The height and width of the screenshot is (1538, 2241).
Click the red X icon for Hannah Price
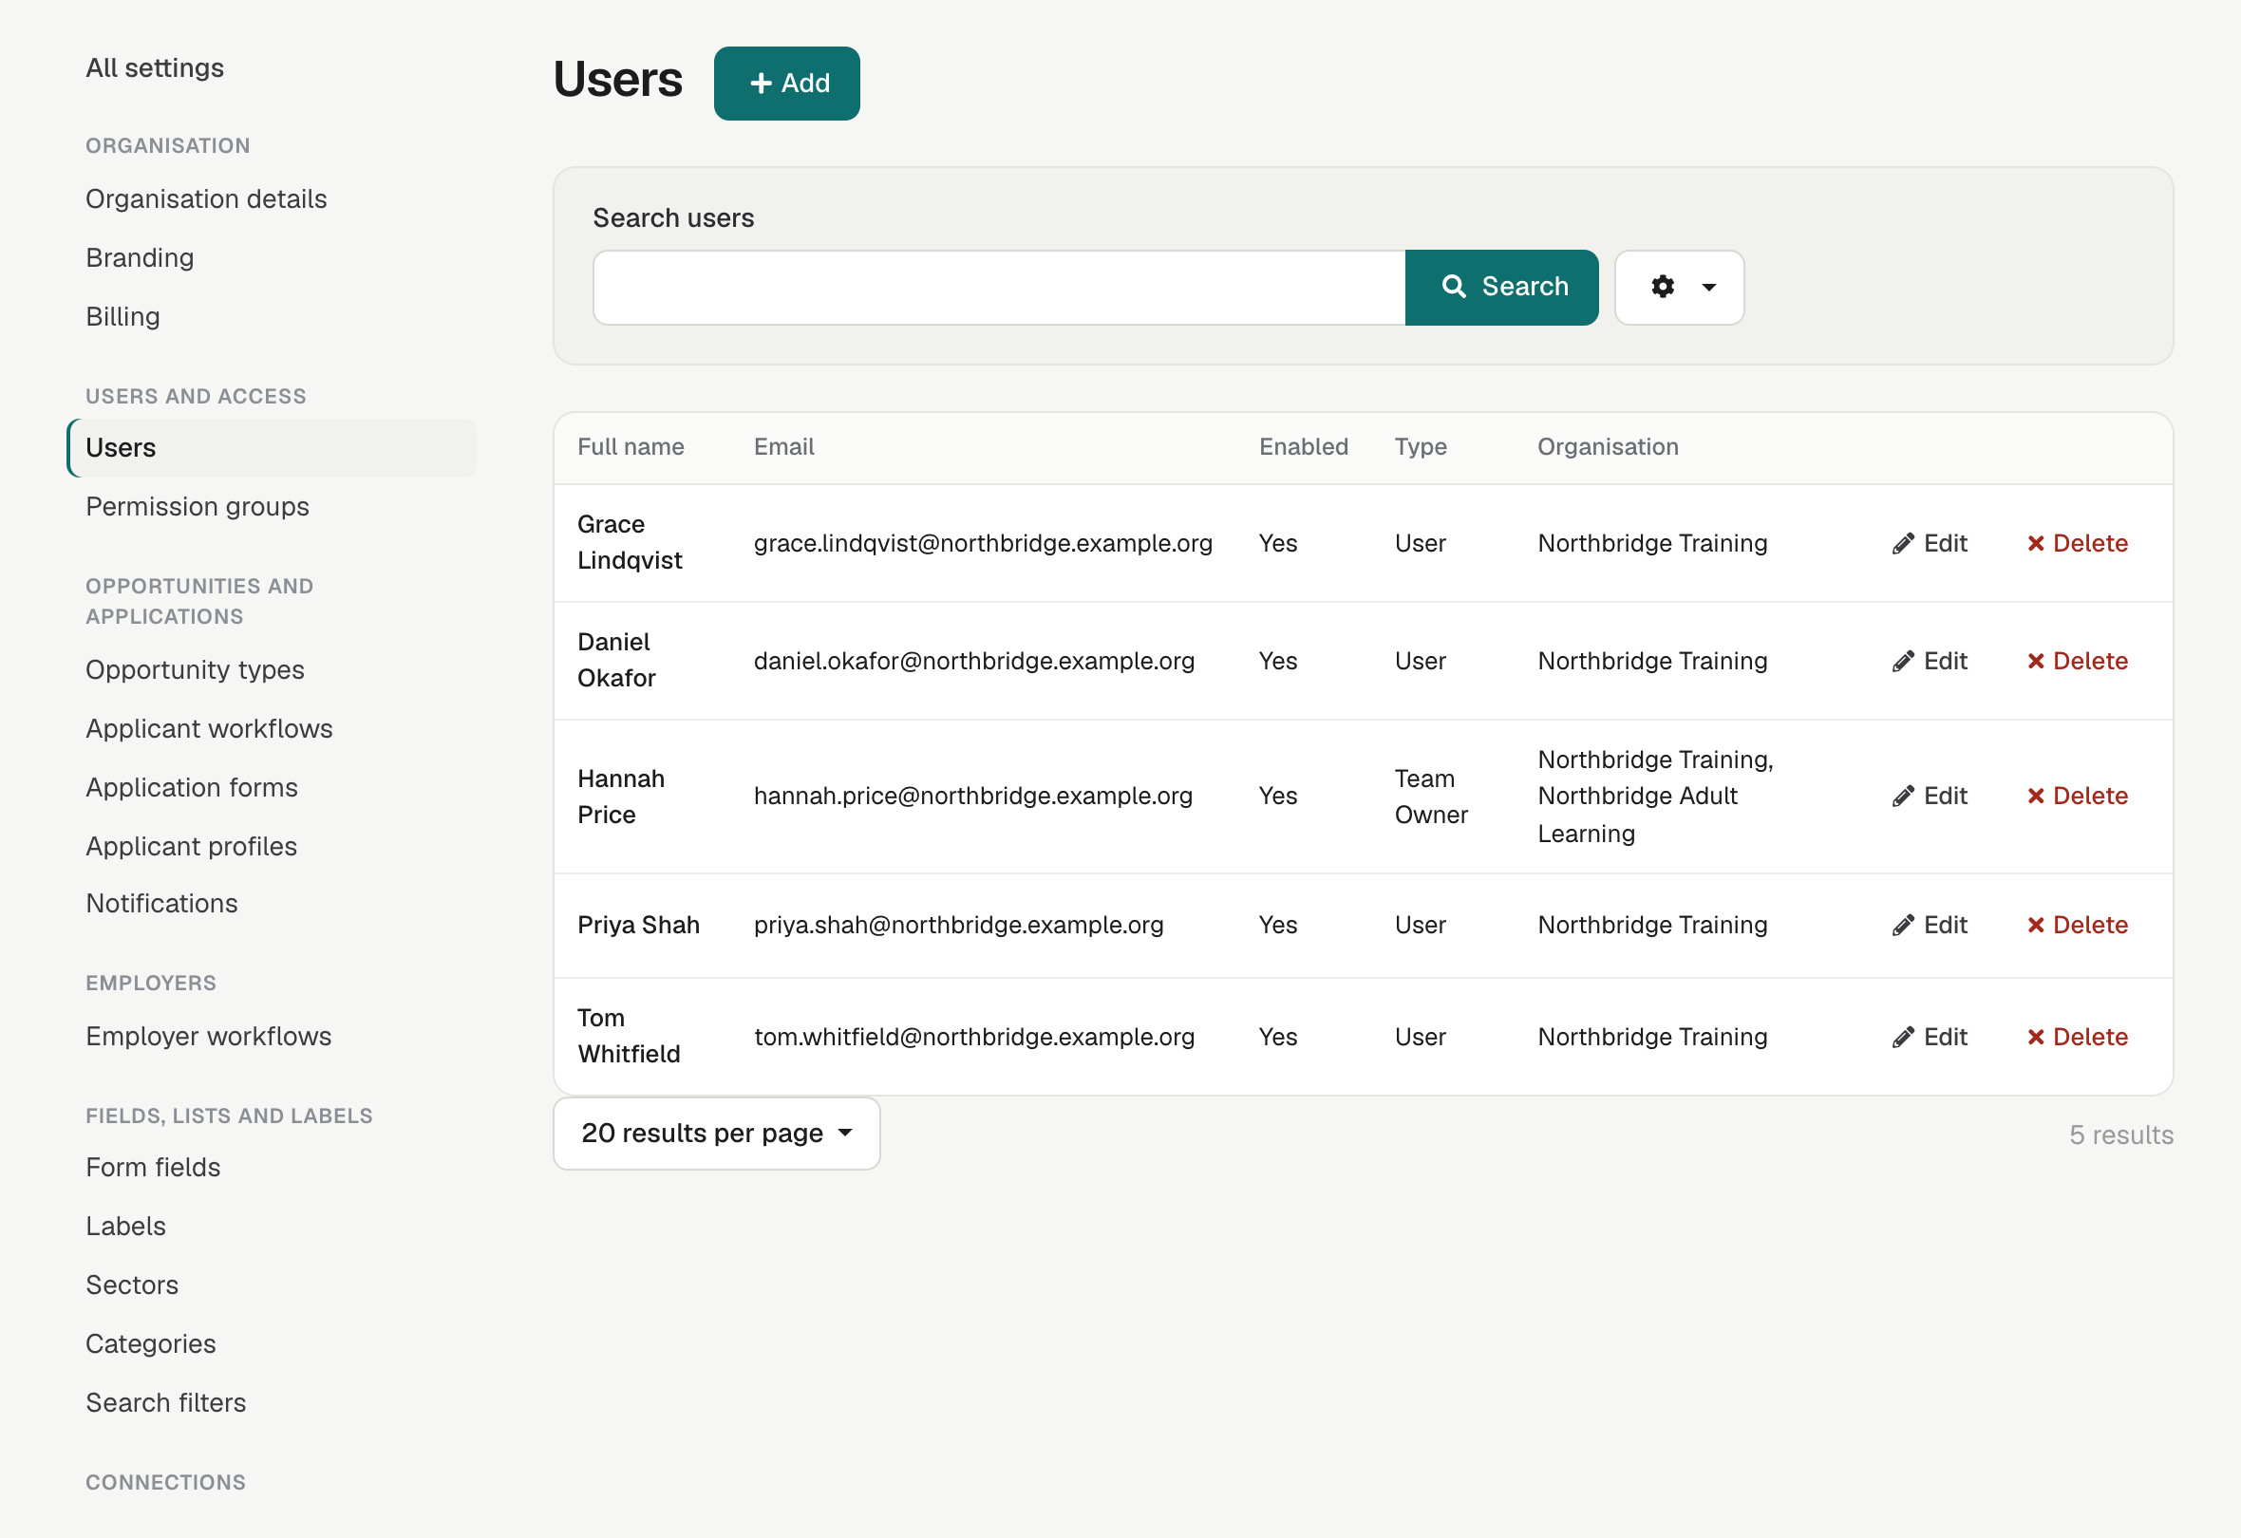(2036, 797)
